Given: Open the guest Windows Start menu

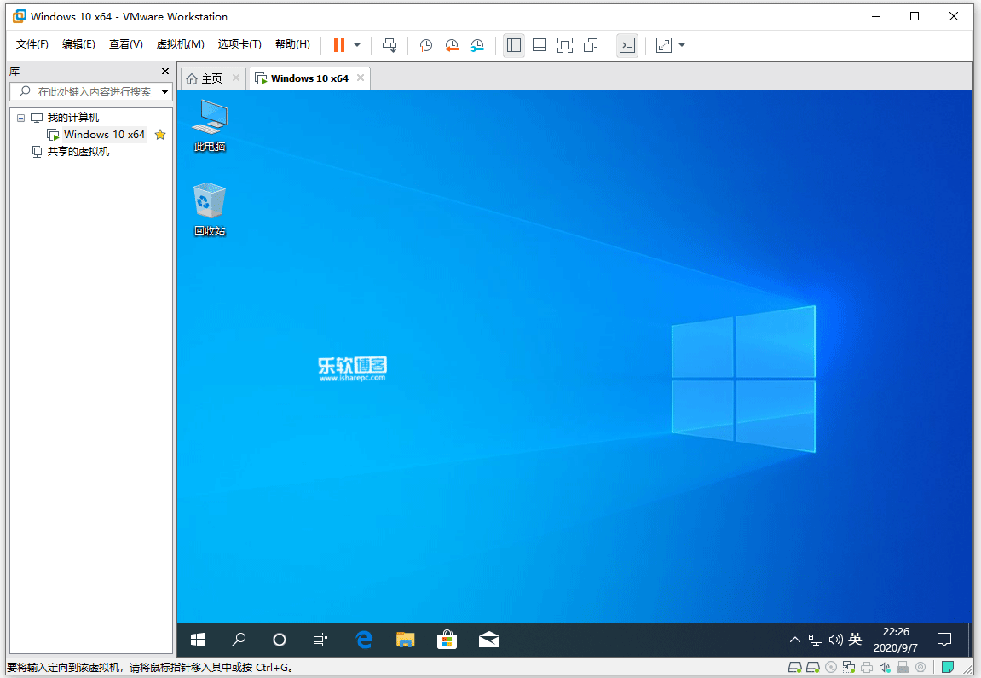Looking at the screenshot, I should pyautogui.click(x=198, y=639).
